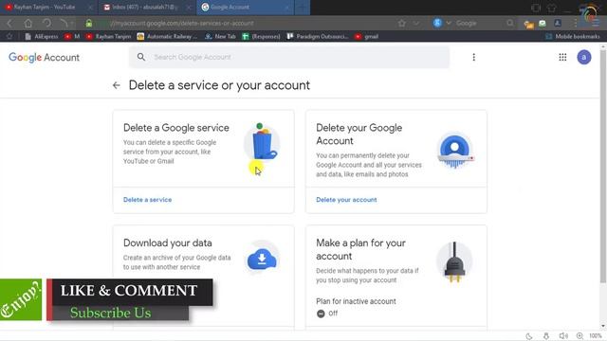This screenshot has width=607, height=341.
Task: Click the Download your data heading
Action: [168, 243]
